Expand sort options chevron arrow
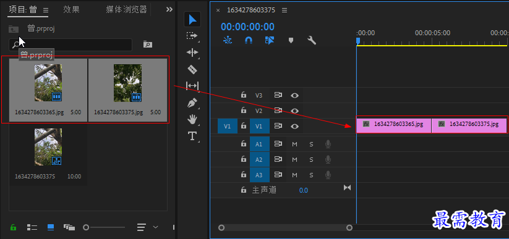509x239 pixels. click(x=155, y=227)
